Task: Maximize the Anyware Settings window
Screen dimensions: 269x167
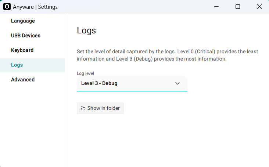Action: pyautogui.click(x=238, y=7)
